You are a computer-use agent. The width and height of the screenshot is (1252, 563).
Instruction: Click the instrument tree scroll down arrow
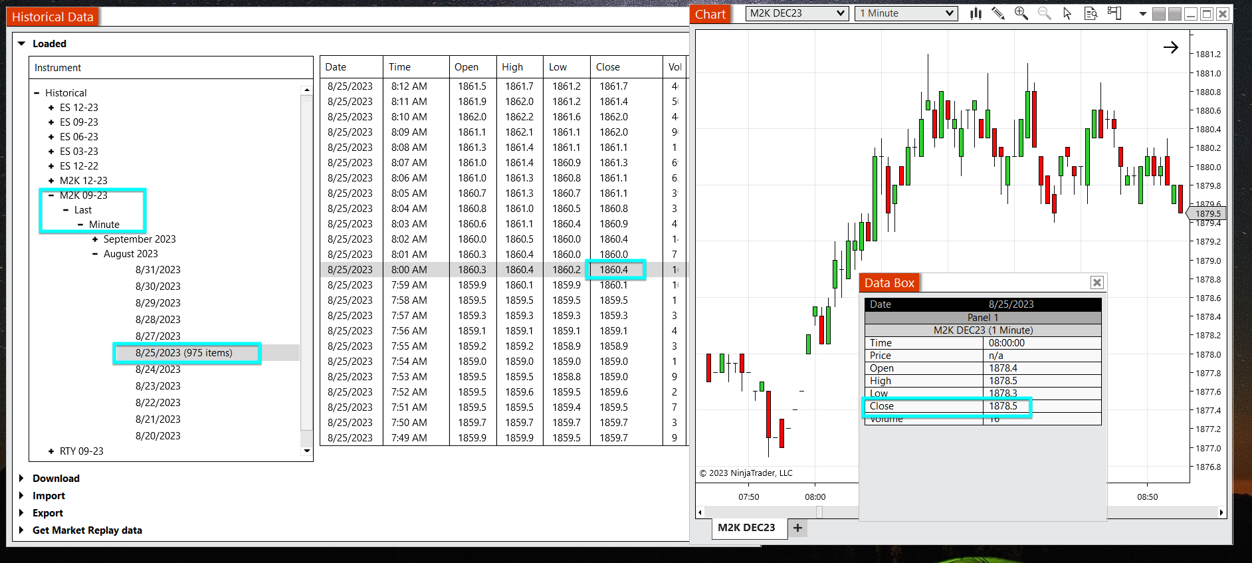click(x=306, y=451)
